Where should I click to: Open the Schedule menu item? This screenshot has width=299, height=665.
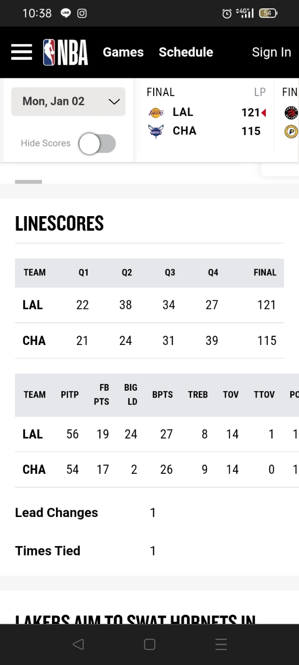186,52
